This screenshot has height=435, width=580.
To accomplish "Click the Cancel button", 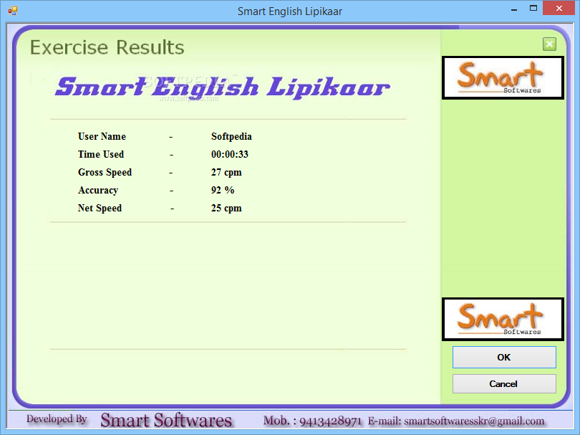I will (504, 384).
